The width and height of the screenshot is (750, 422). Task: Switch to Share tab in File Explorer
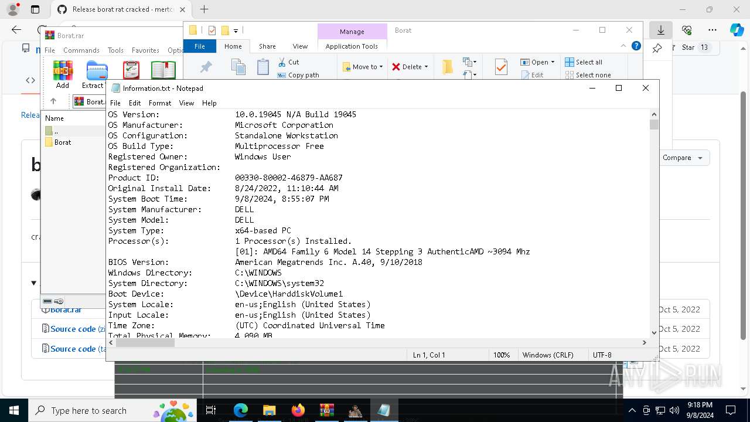click(x=267, y=46)
